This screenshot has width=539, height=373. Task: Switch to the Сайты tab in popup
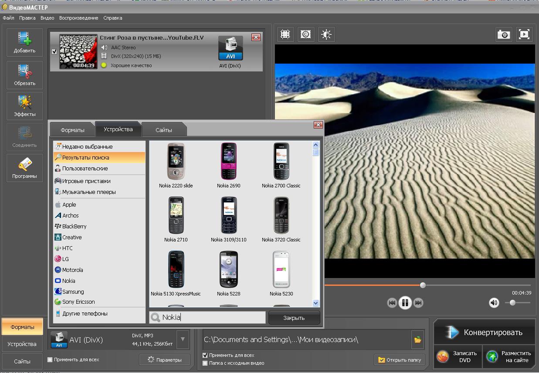pyautogui.click(x=163, y=130)
